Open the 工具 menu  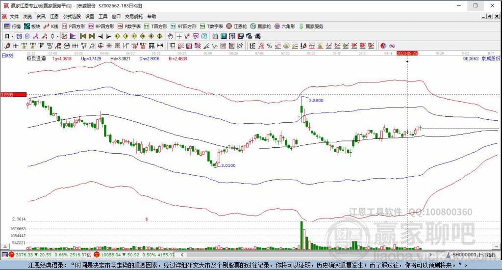pos(103,16)
